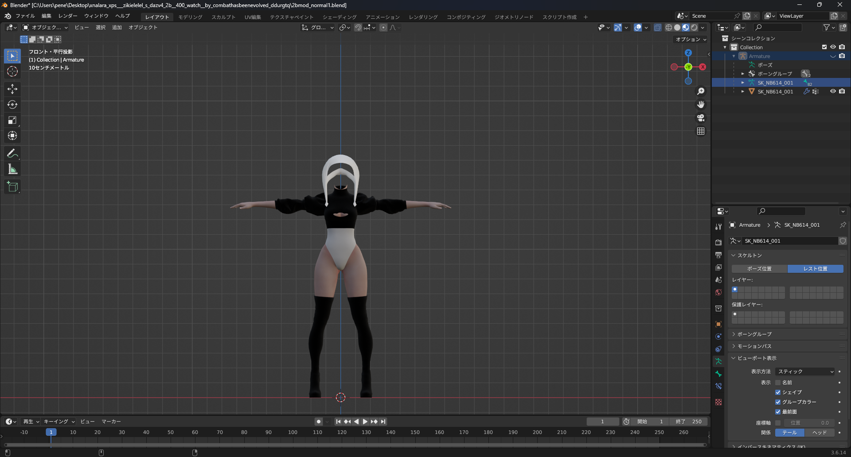Open the Object properties tab icon

point(718,324)
